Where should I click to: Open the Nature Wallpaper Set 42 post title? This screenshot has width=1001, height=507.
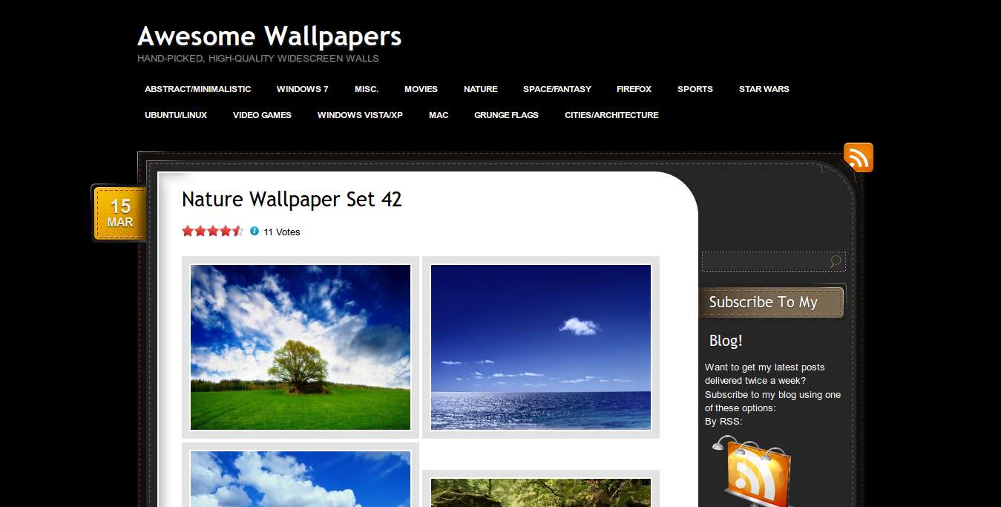click(x=292, y=199)
